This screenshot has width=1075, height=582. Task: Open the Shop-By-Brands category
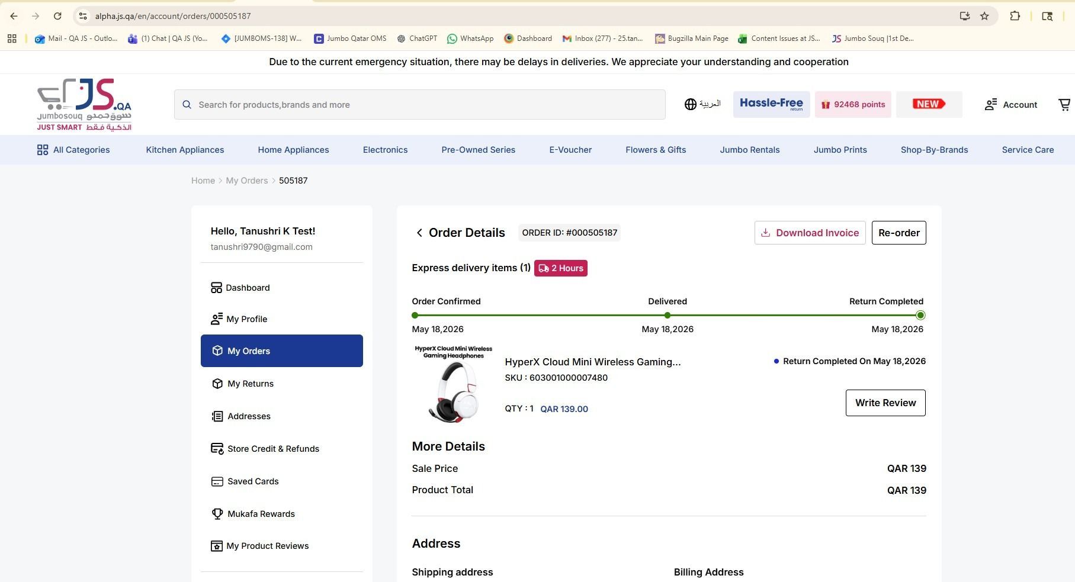(x=934, y=150)
